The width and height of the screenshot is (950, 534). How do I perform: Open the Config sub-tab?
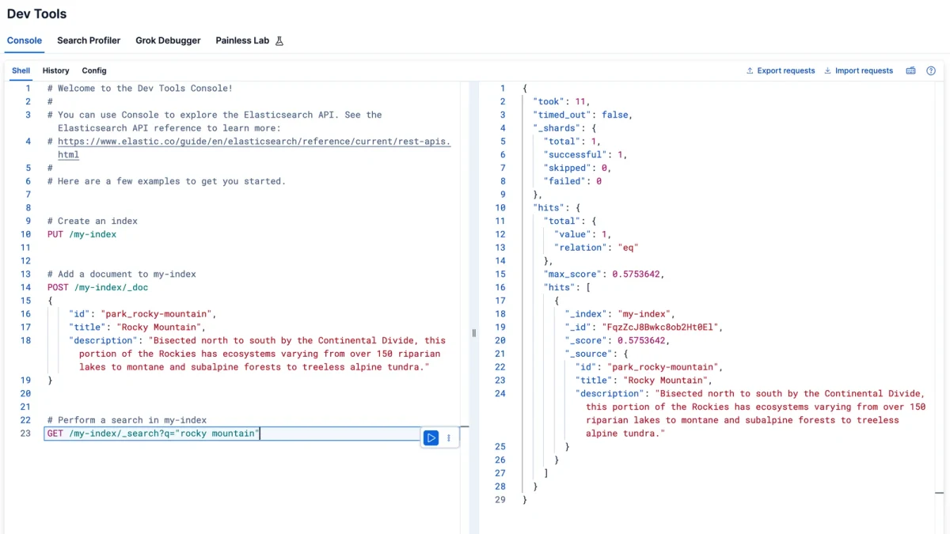pos(94,70)
